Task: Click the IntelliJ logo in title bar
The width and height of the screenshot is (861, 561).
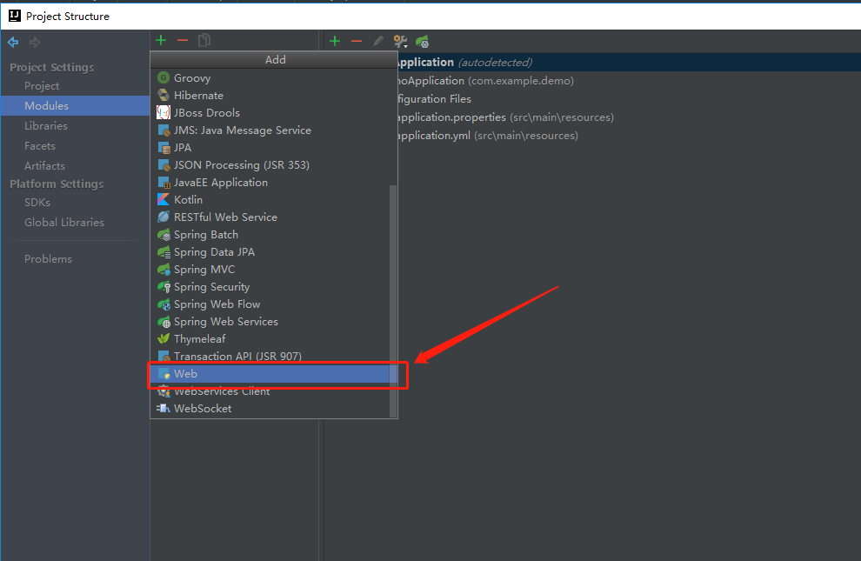Action: [x=15, y=16]
